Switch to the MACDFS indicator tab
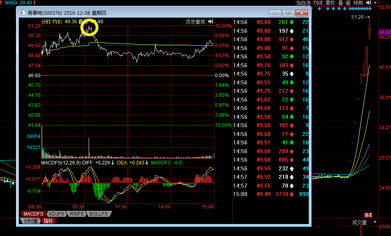Image resolution: width=391 pixels, height=236 pixels. pyautogui.click(x=33, y=214)
